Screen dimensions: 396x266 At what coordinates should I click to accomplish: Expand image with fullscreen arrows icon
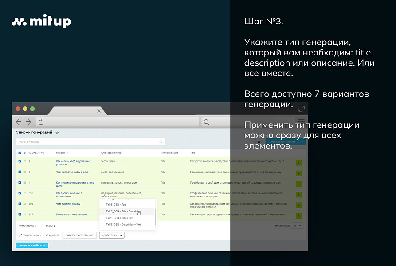point(302,109)
